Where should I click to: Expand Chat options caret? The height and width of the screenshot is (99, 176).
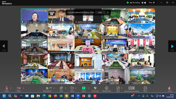tap(65, 88)
